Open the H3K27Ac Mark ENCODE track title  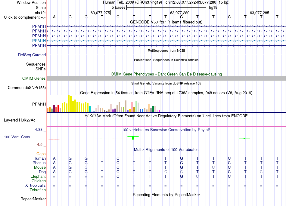coord(166,116)
